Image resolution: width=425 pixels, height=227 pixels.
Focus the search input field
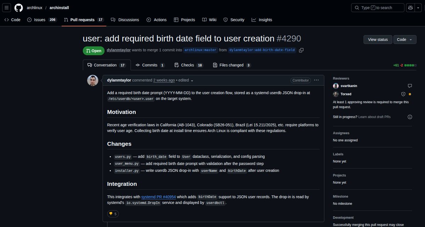pos(378,8)
